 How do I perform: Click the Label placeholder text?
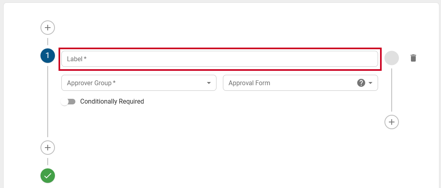[77, 59]
